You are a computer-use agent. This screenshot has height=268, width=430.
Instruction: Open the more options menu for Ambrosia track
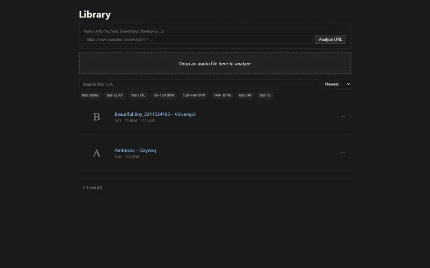[342, 153]
